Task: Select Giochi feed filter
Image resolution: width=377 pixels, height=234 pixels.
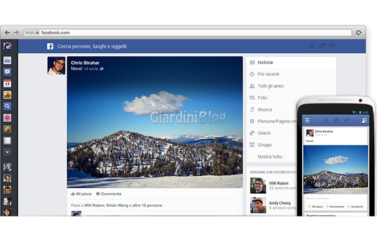Action: pos(271,133)
